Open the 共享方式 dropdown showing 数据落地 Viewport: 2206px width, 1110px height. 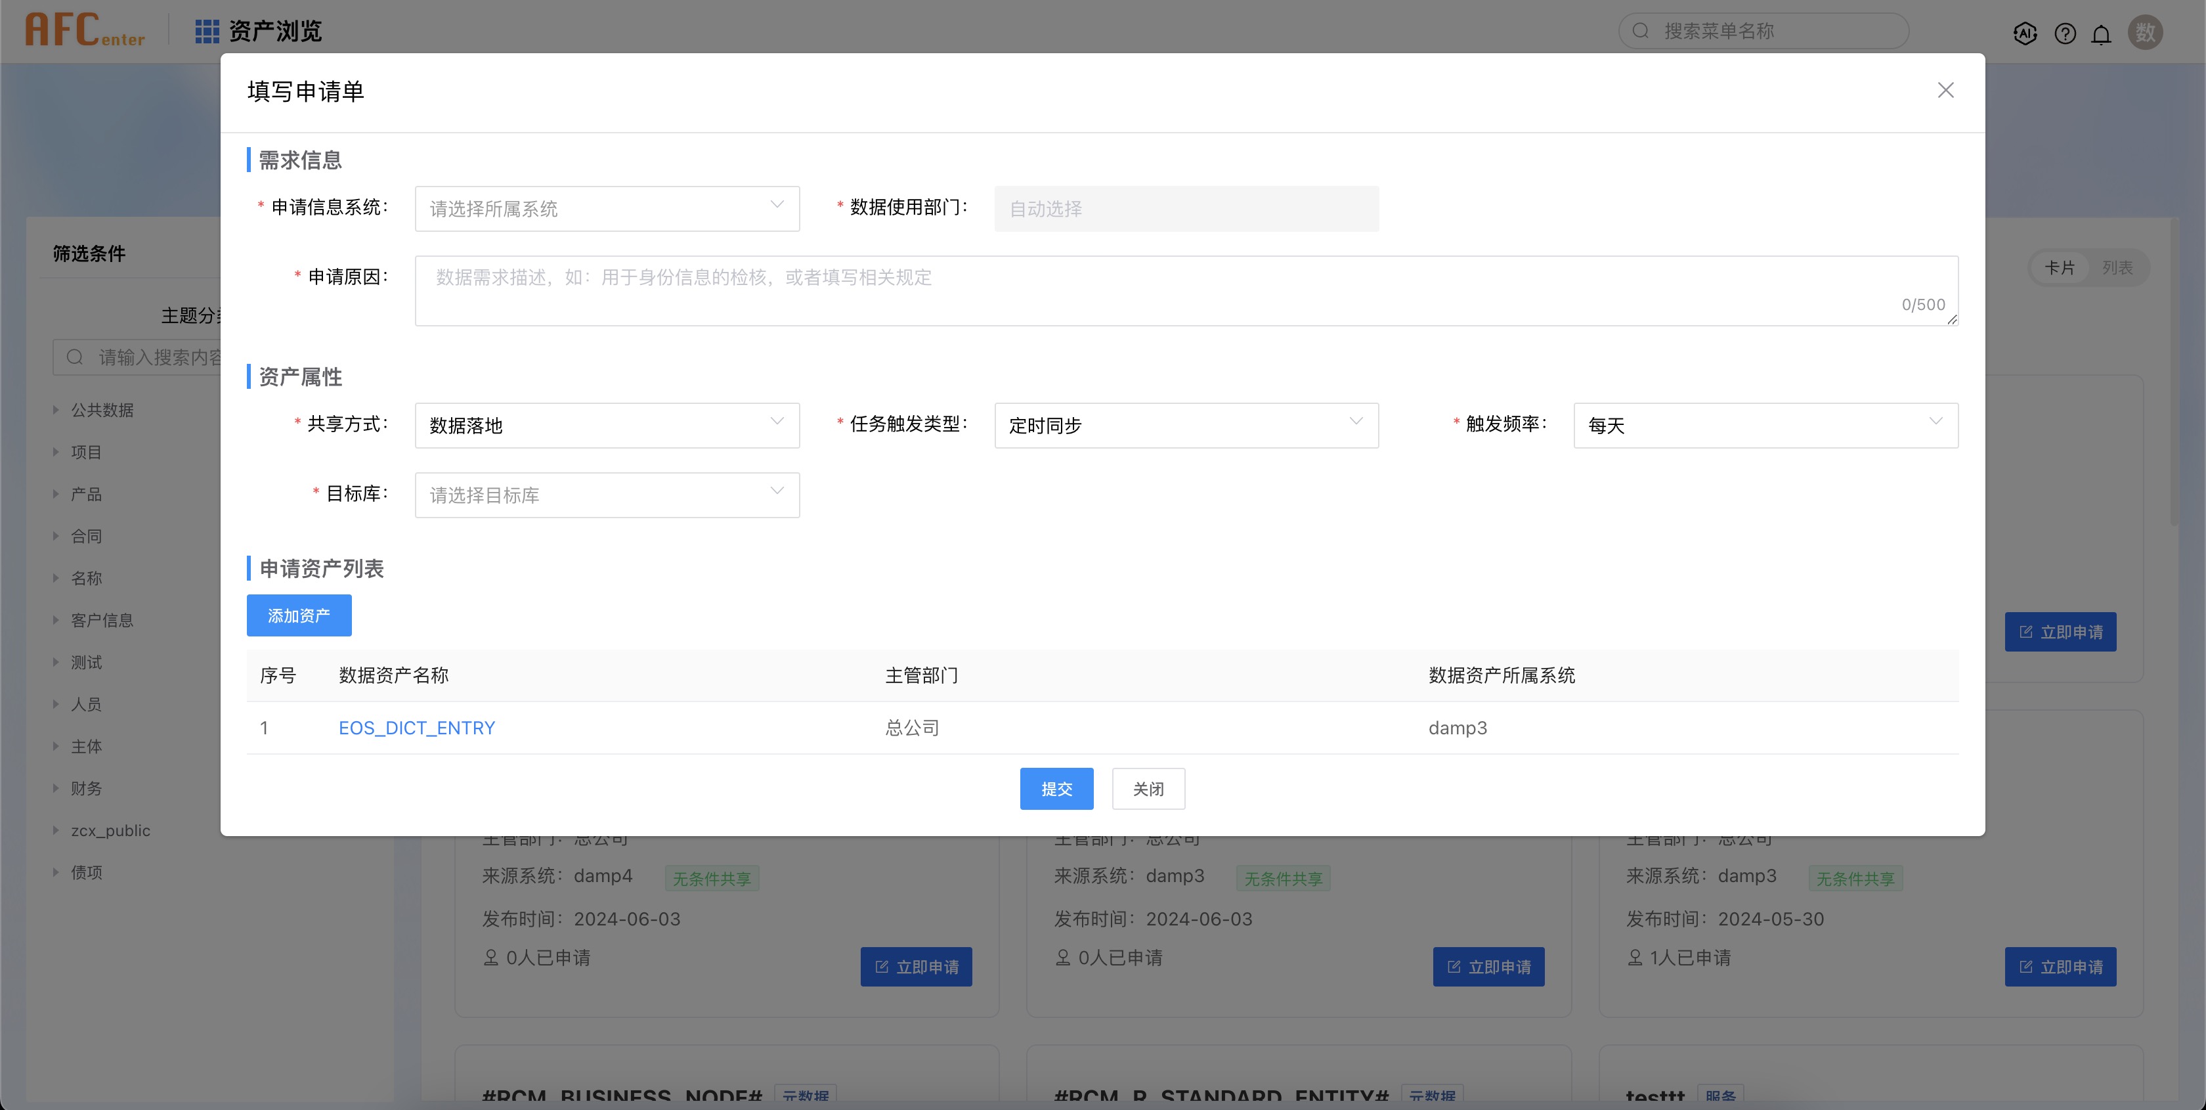(x=606, y=426)
